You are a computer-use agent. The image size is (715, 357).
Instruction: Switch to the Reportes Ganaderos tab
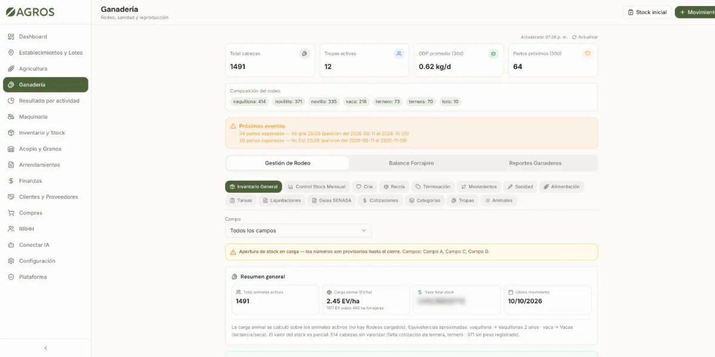(535, 163)
